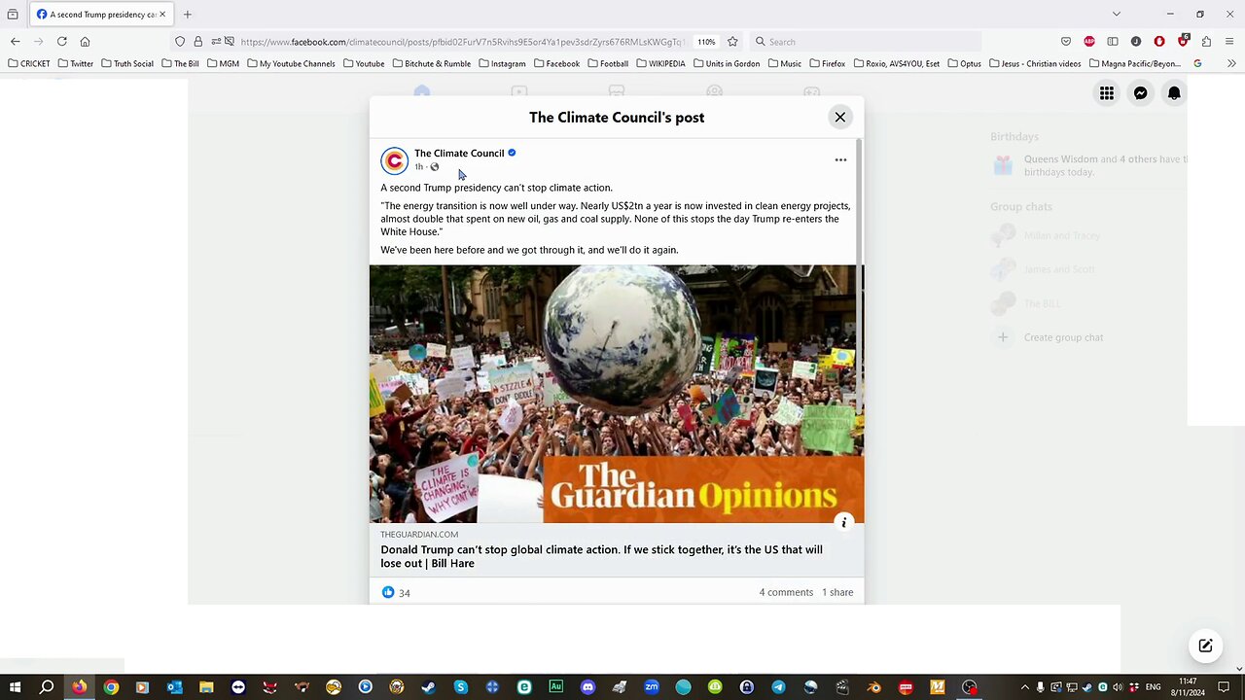1245x700 pixels.
Task: View who liked the post (34 reactions)
Action: pos(396,593)
